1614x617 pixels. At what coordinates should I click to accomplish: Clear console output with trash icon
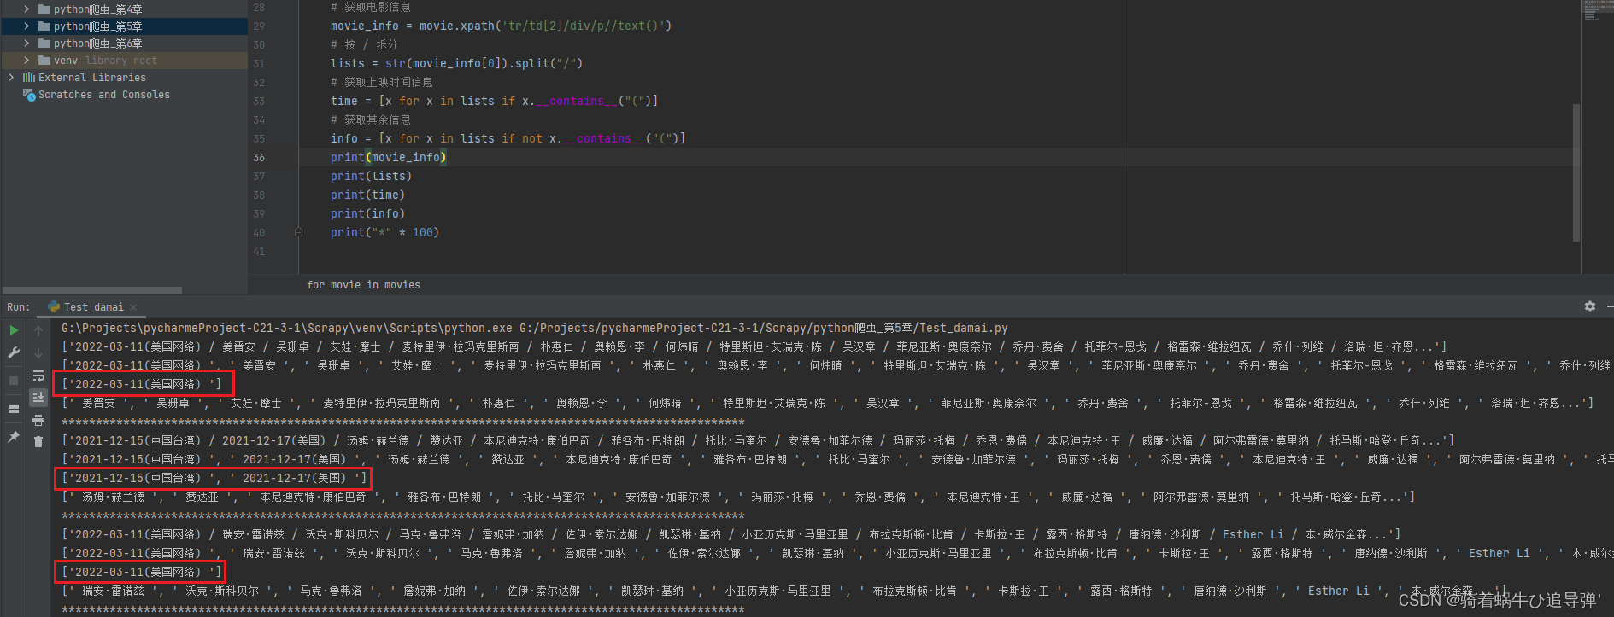pyautogui.click(x=38, y=441)
